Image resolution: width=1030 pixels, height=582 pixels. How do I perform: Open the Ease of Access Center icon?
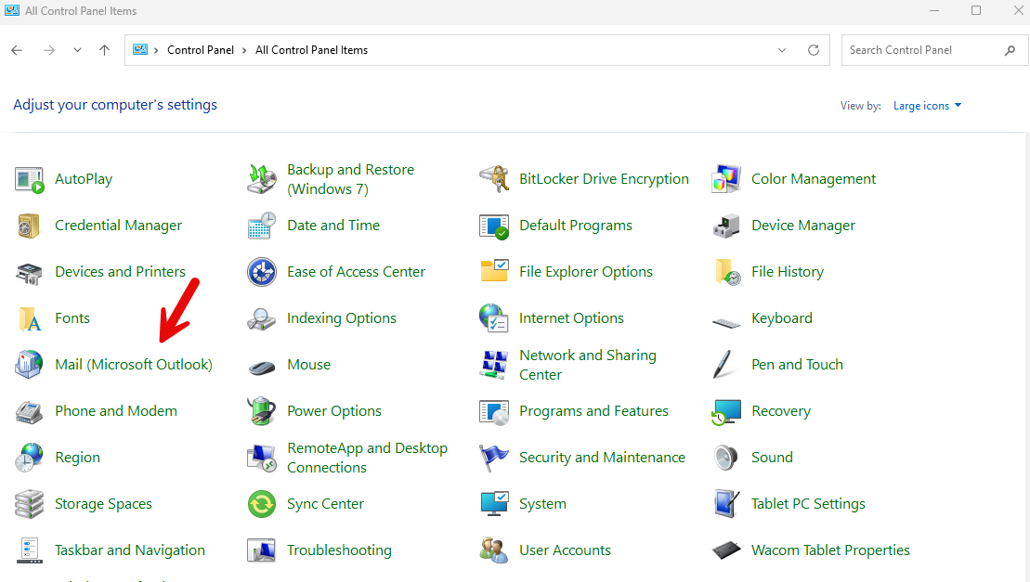click(x=261, y=272)
